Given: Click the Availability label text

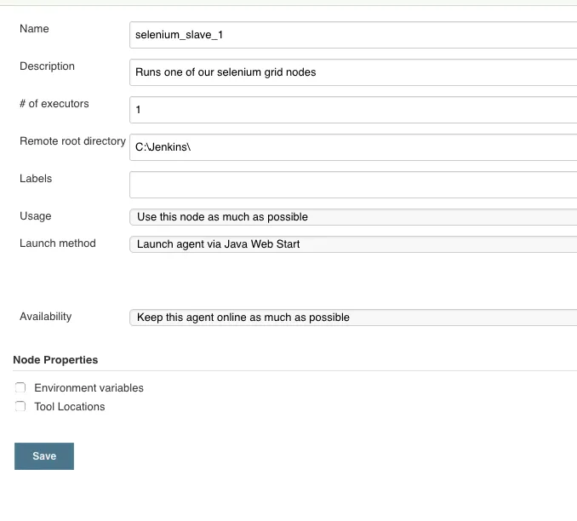Looking at the screenshot, I should tap(45, 317).
